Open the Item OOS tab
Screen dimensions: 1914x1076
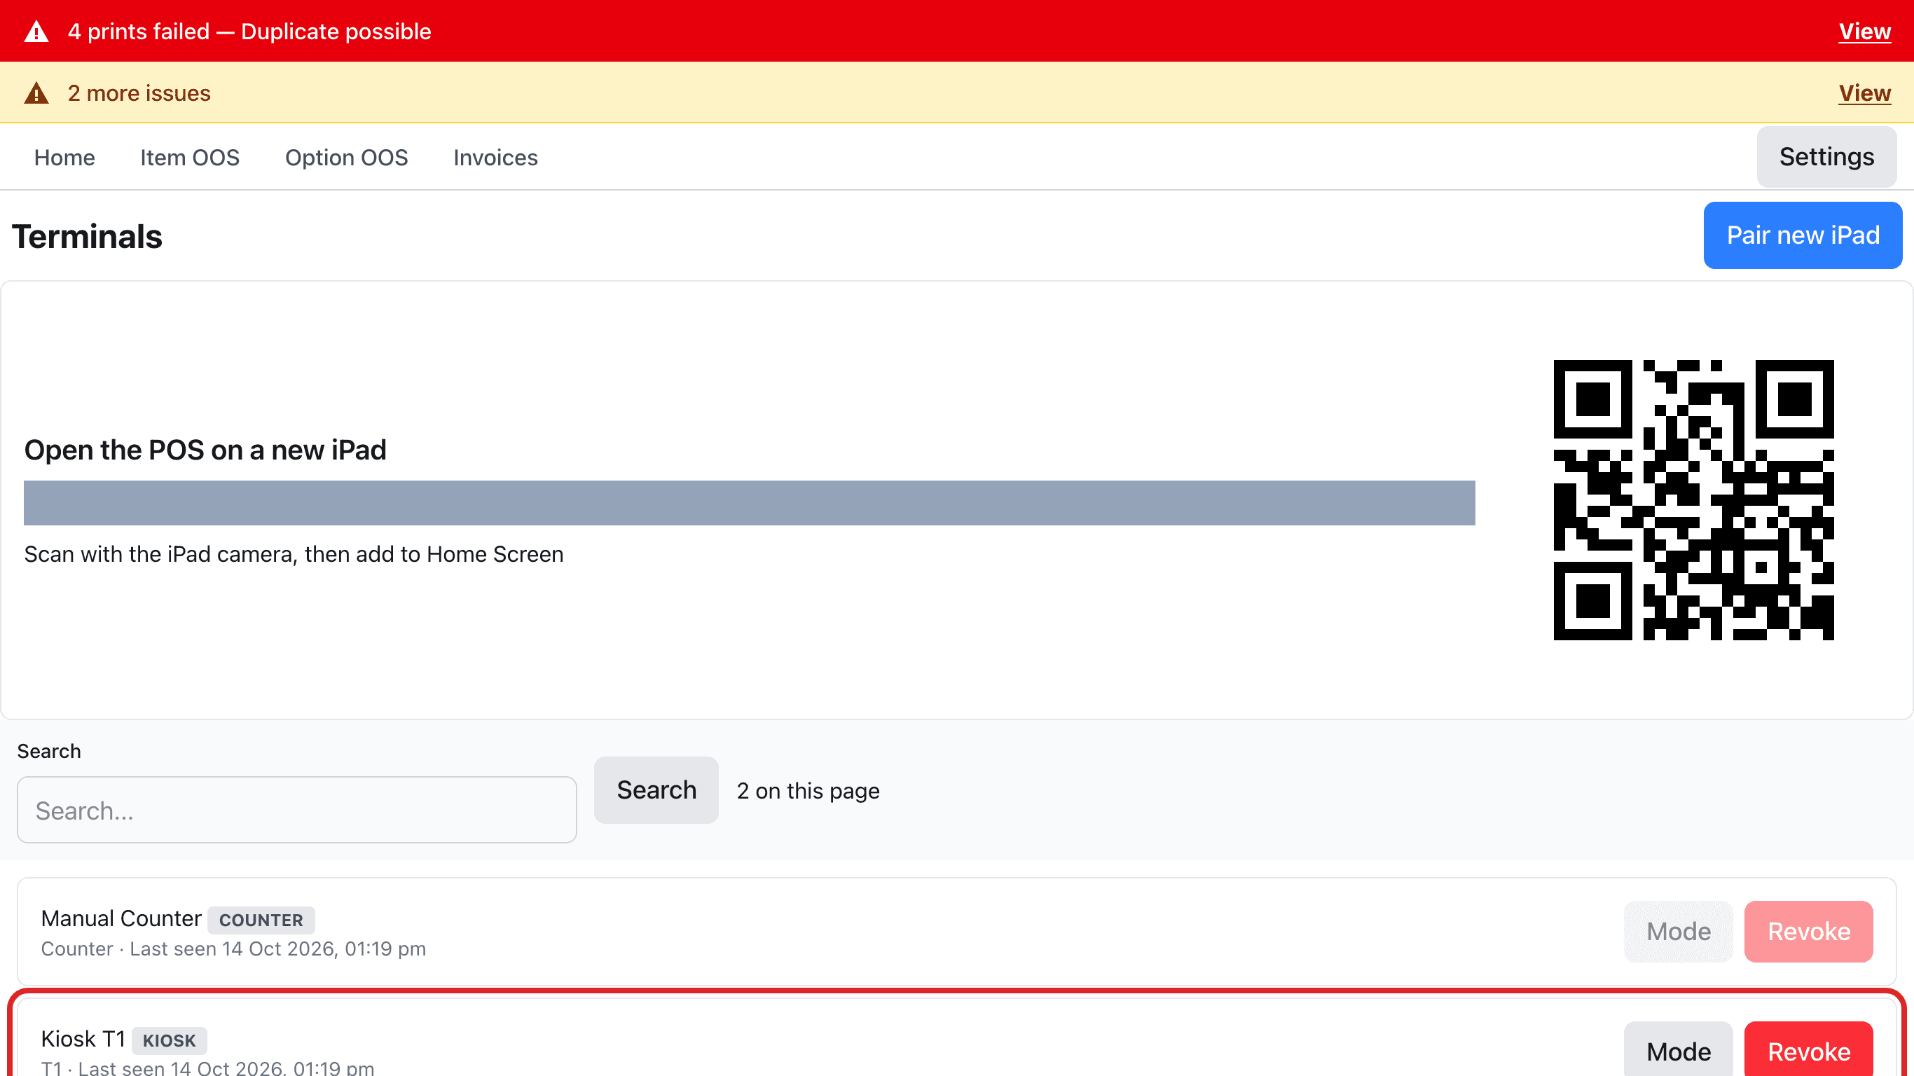tap(191, 158)
